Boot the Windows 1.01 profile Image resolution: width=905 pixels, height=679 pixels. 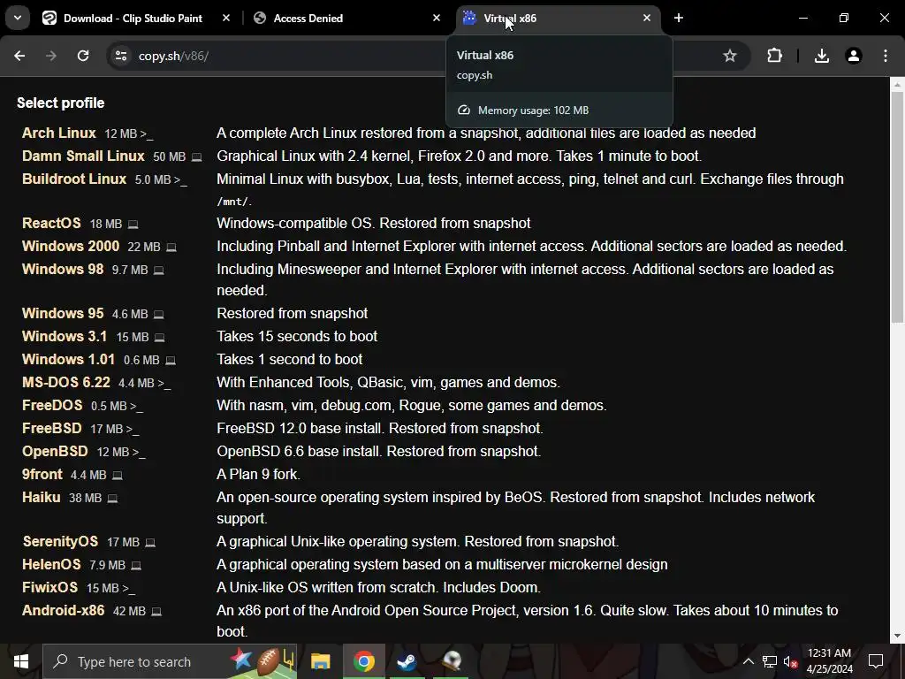click(x=68, y=359)
